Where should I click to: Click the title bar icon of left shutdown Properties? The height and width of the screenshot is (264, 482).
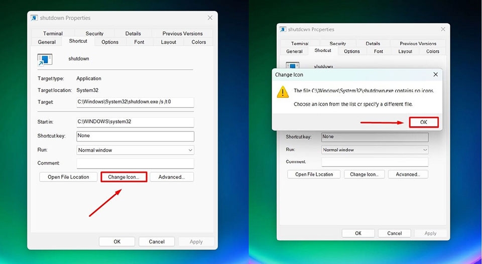(34, 18)
